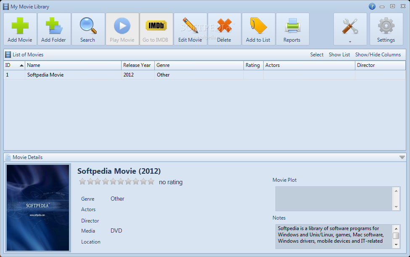
Task: Click inside the Notes text box
Action: click(x=334, y=236)
